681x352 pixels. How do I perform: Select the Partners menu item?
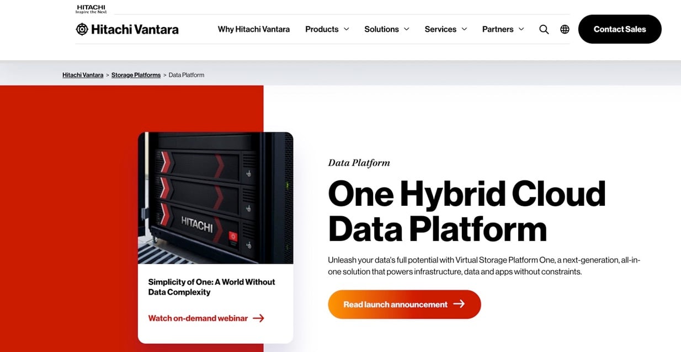(498, 29)
